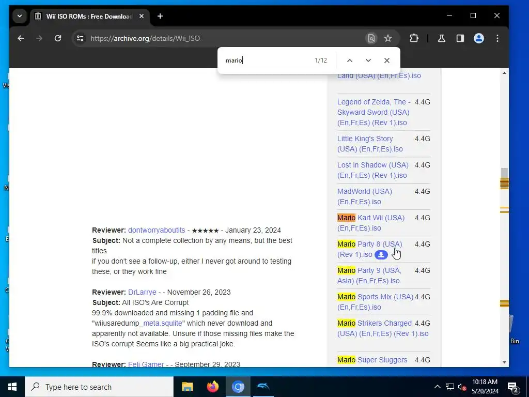Click the address bar URL

(145, 38)
